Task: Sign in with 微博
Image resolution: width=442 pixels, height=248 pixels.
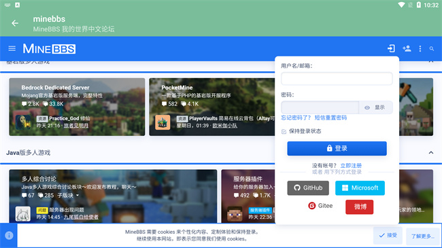Action: coord(360,207)
